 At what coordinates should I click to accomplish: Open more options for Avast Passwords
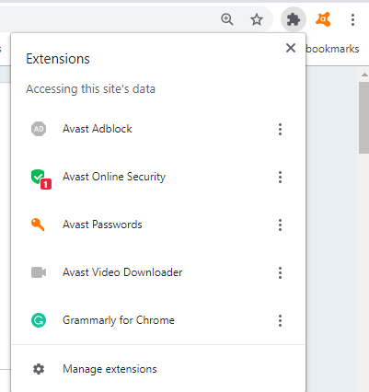tap(280, 225)
